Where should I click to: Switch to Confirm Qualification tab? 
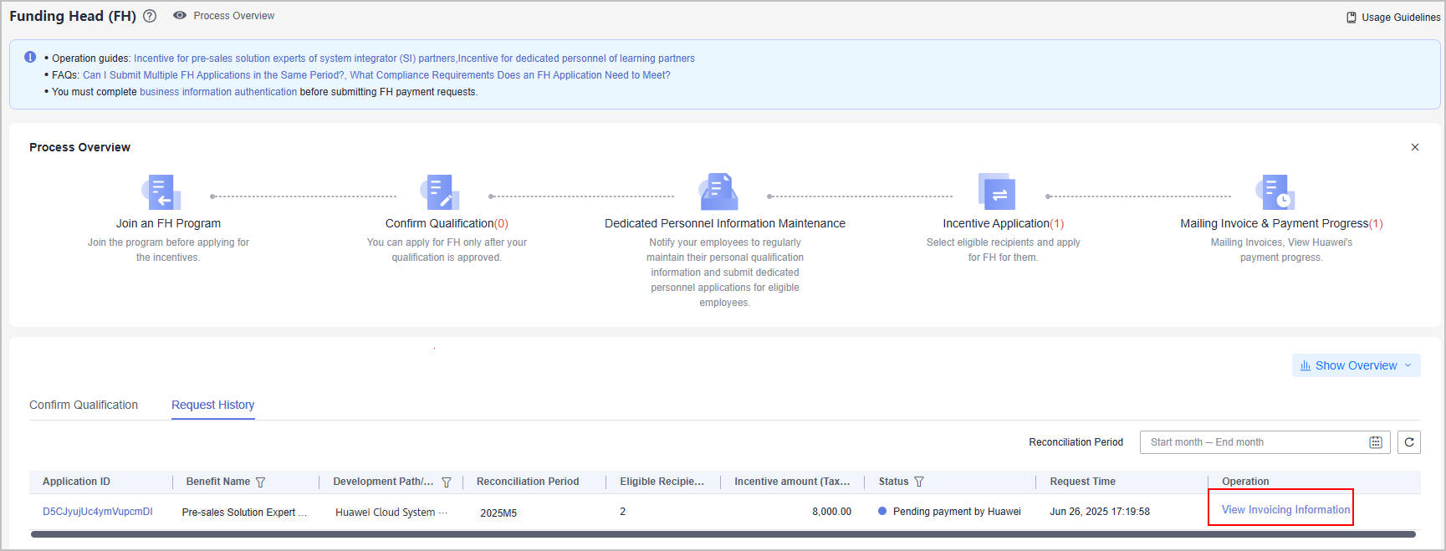[x=84, y=405]
